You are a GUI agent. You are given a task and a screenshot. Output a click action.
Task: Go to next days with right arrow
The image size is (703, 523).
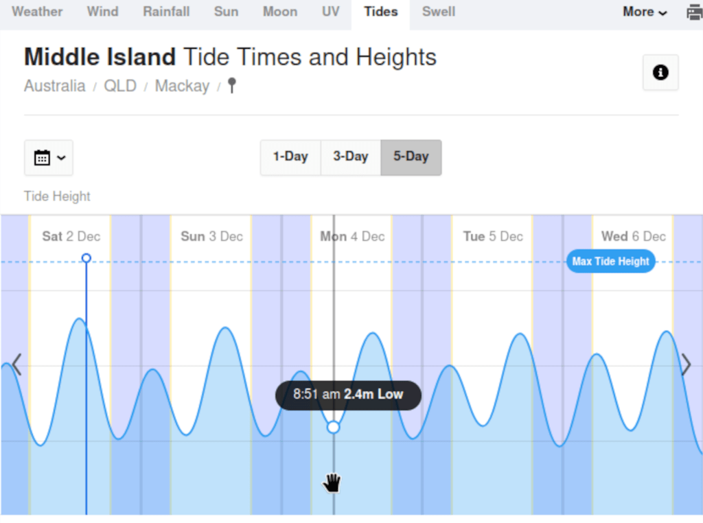(686, 364)
